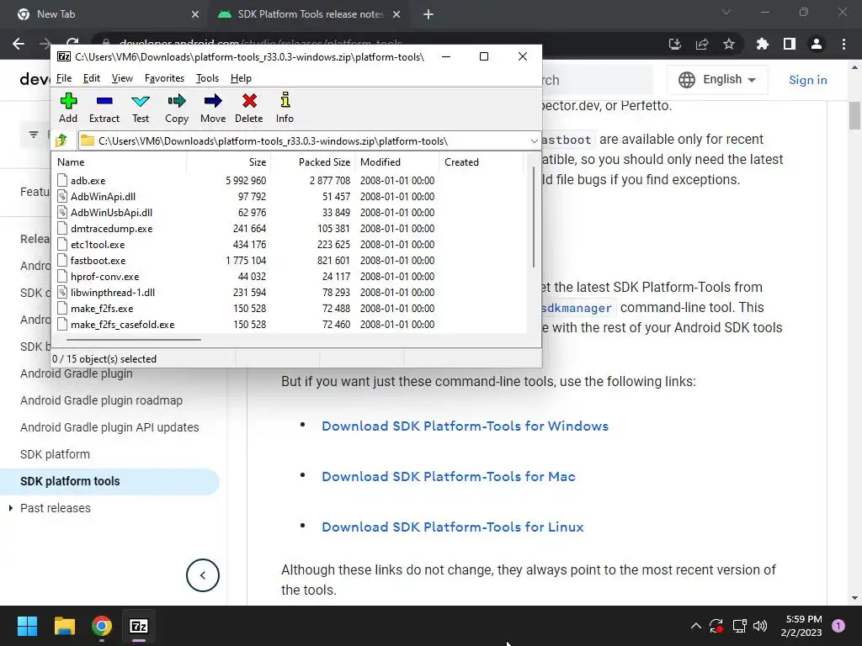Switch to Chrome on the taskbar
The image size is (862, 646).
(102, 626)
